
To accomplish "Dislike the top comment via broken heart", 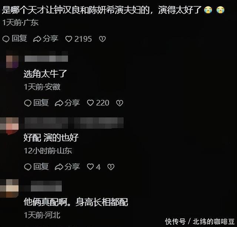I will (102, 39).
